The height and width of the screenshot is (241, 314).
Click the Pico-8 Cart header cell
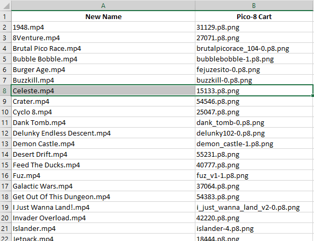[x=254, y=16]
